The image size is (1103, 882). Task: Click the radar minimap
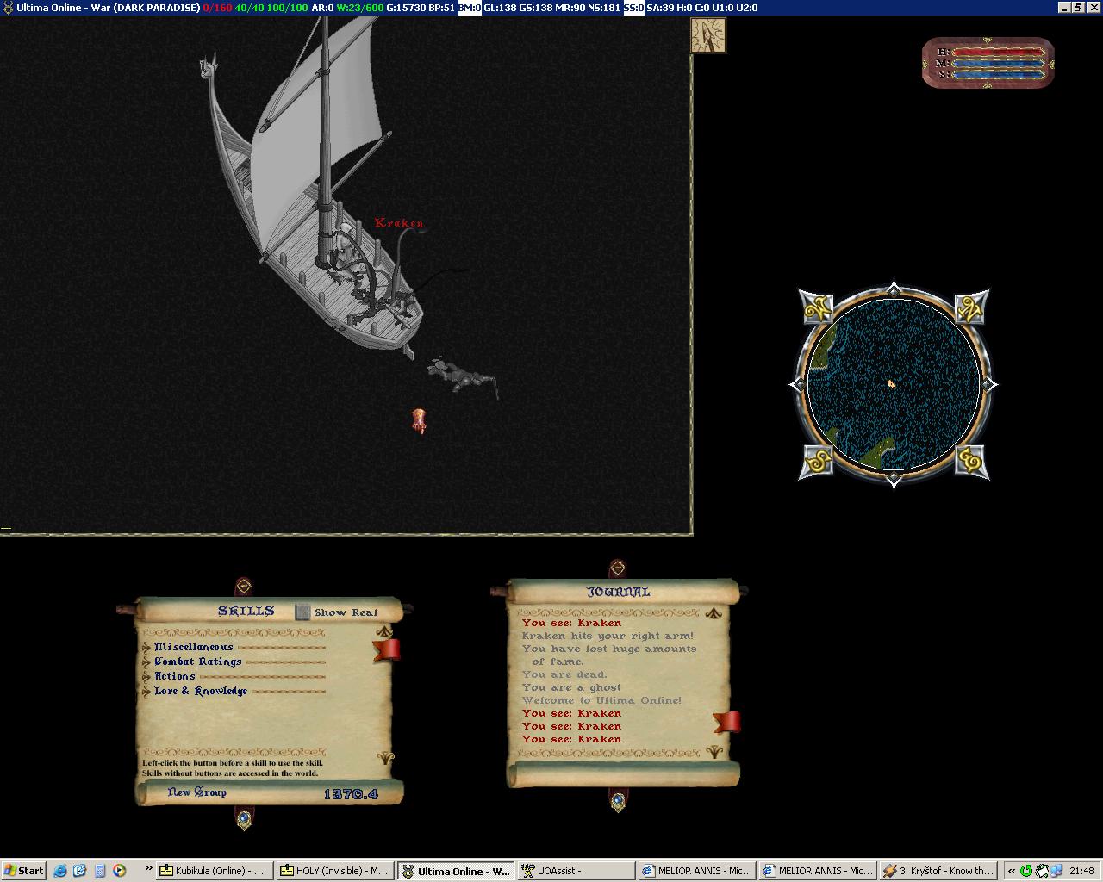(894, 384)
